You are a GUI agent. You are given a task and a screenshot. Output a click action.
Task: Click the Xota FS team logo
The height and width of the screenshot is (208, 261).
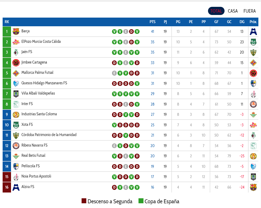tap(16, 125)
